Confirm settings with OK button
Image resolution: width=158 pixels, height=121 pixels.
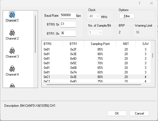(x=117, y=113)
